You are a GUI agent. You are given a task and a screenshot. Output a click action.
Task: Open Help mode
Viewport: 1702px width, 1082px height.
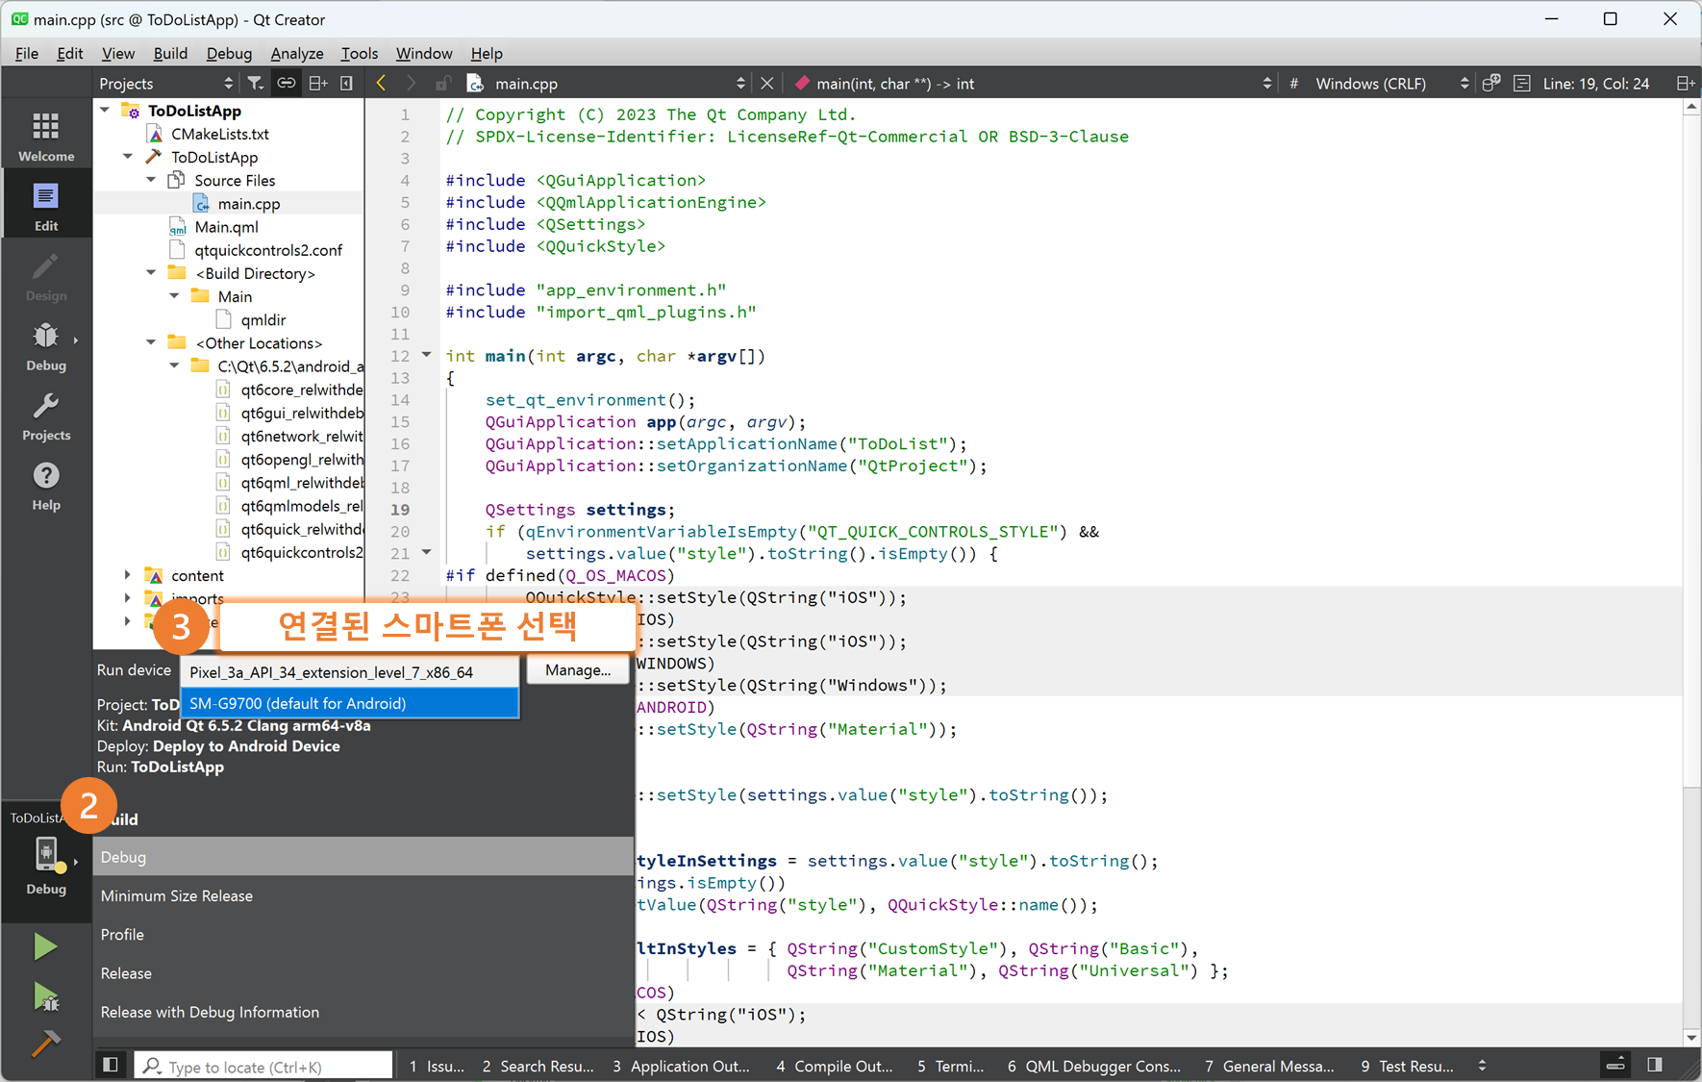tap(46, 486)
